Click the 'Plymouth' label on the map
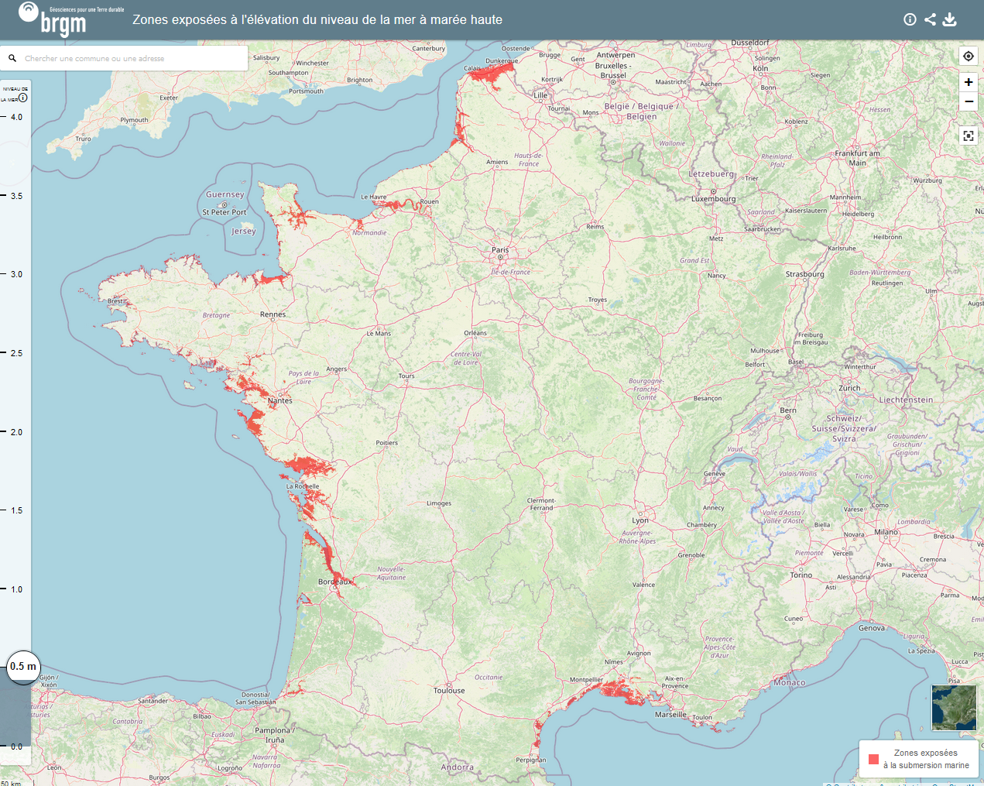The image size is (984, 786). (x=134, y=120)
